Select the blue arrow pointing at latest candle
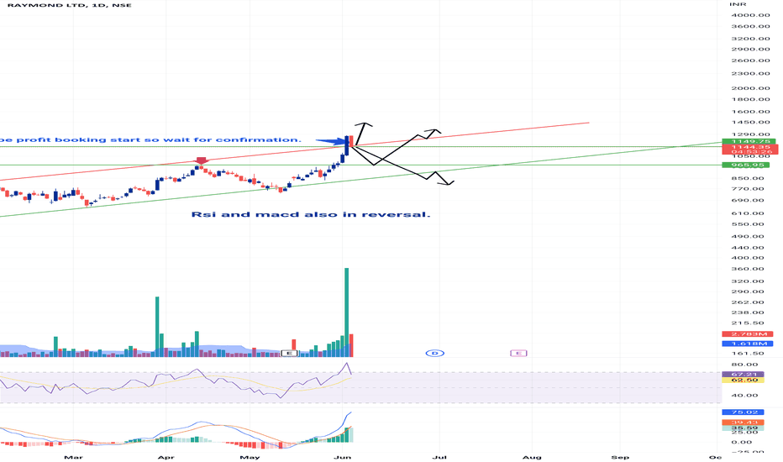 pyautogui.click(x=330, y=142)
